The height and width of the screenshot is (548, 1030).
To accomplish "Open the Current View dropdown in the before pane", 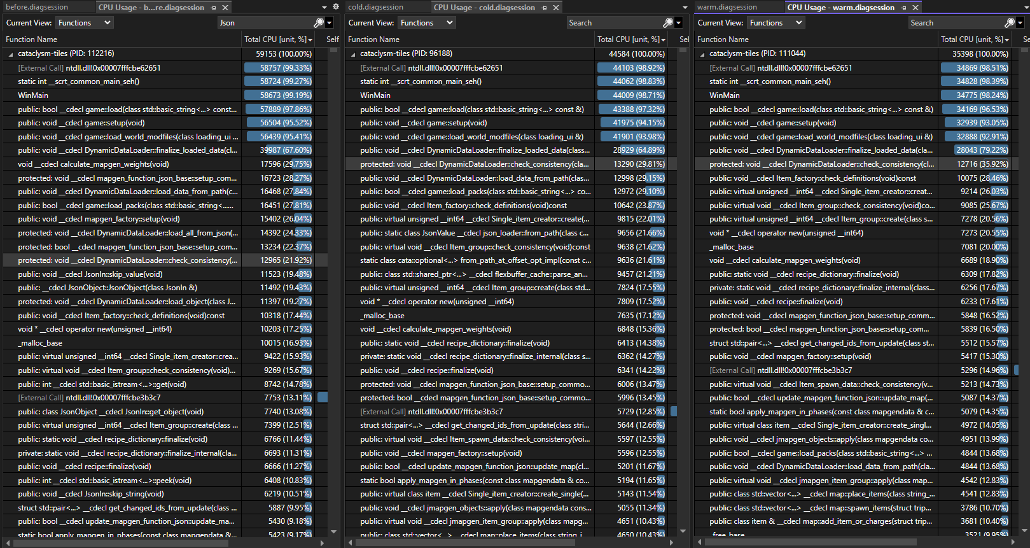I will click(x=84, y=23).
